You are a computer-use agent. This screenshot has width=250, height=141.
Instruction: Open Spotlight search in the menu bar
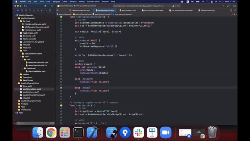coord(207,2)
